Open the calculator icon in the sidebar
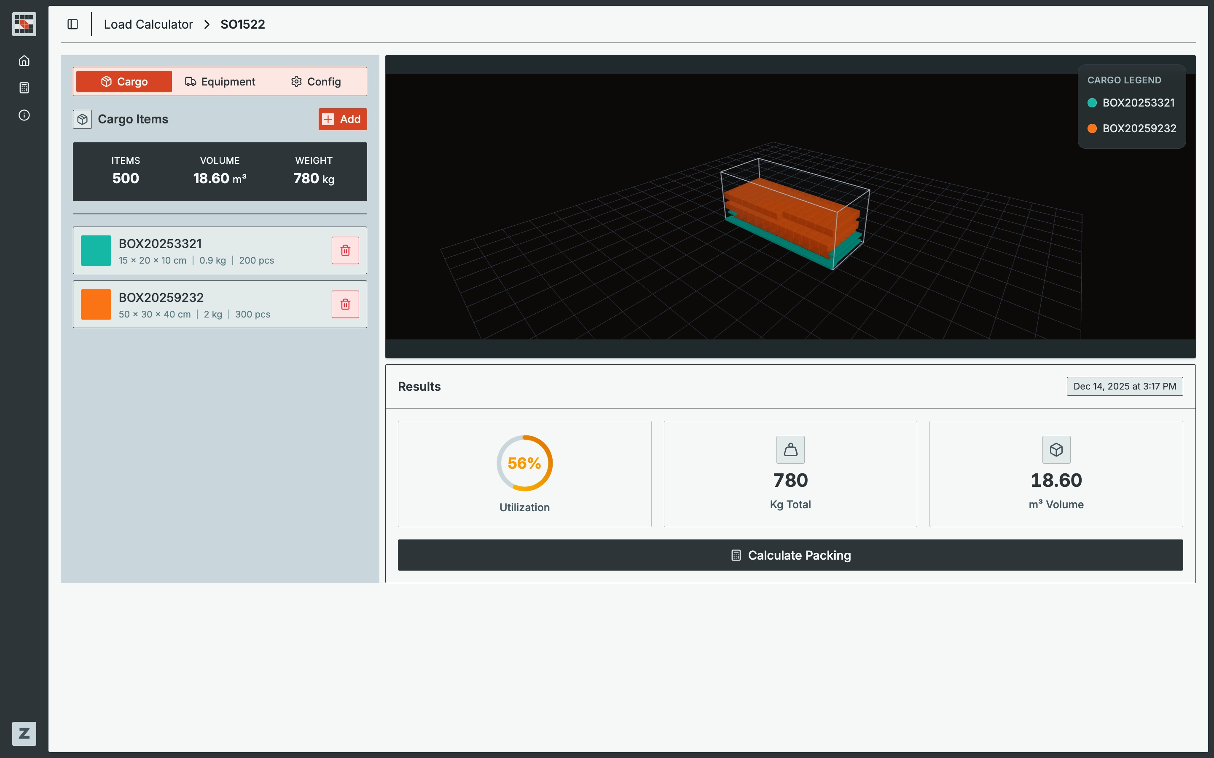 [x=24, y=88]
